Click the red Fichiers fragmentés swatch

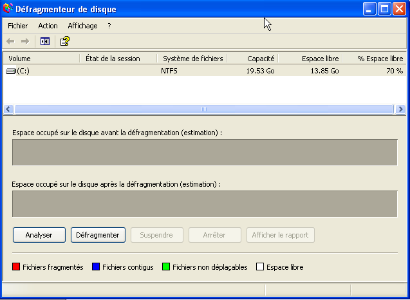[16, 267]
